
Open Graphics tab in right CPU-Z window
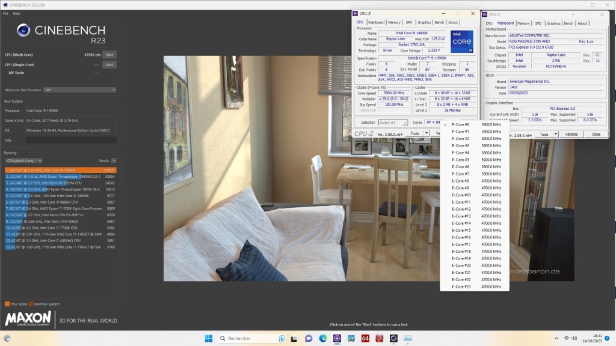click(x=553, y=23)
